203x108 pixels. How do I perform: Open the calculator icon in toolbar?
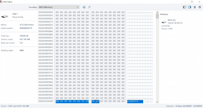[195, 7]
